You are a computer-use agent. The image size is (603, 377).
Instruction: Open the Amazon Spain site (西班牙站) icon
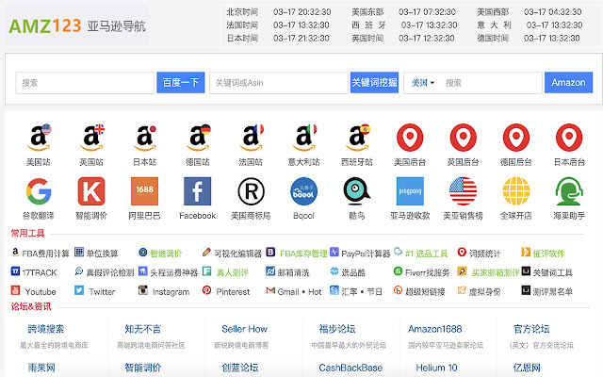pos(357,138)
